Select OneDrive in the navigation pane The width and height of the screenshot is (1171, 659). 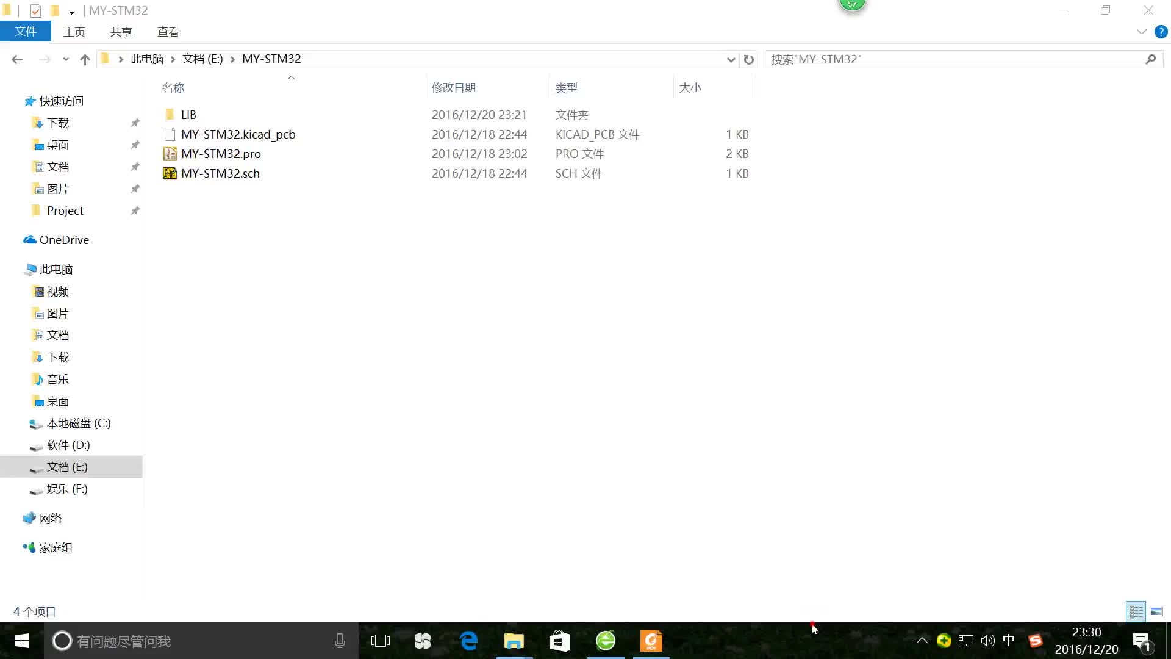tap(64, 240)
